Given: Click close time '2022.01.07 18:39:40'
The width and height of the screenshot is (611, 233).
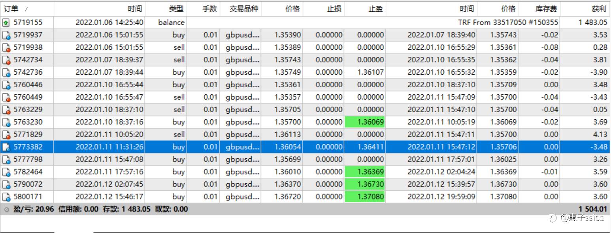Looking at the screenshot, I should (x=441, y=35).
